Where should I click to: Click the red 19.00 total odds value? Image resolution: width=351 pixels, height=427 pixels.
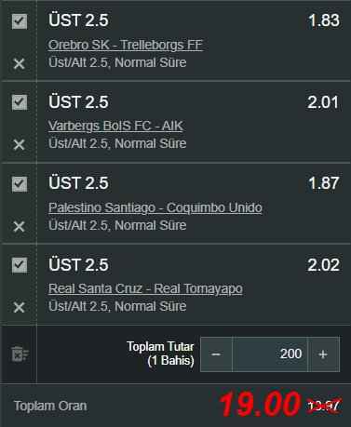point(260,405)
